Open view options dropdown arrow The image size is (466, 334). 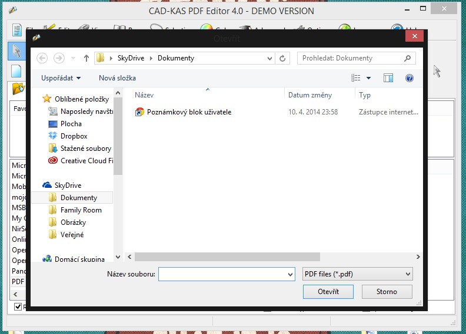pyautogui.click(x=368, y=78)
